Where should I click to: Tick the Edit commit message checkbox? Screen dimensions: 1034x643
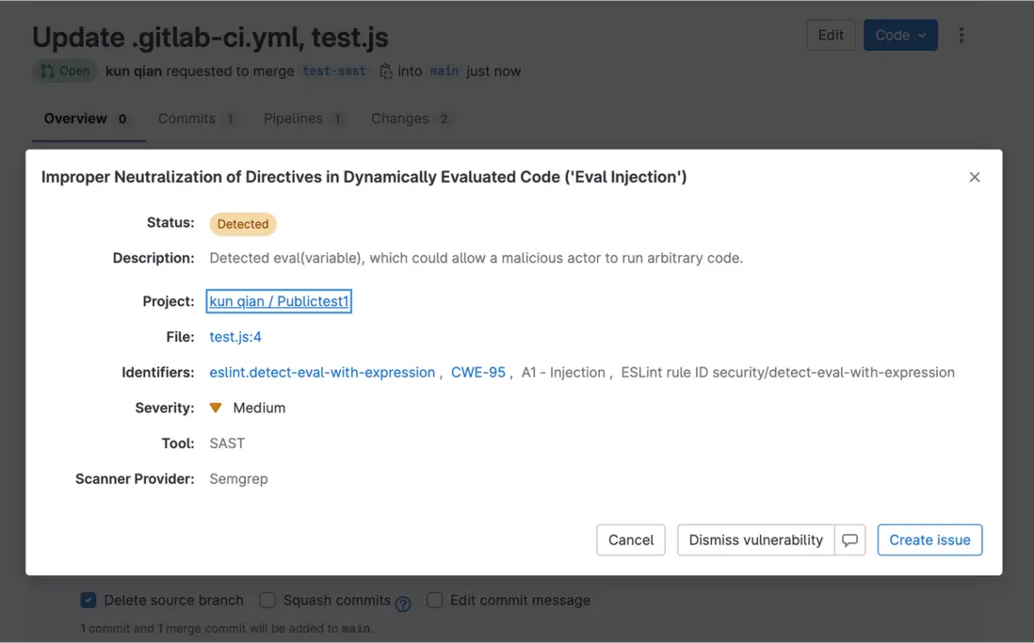pos(434,601)
